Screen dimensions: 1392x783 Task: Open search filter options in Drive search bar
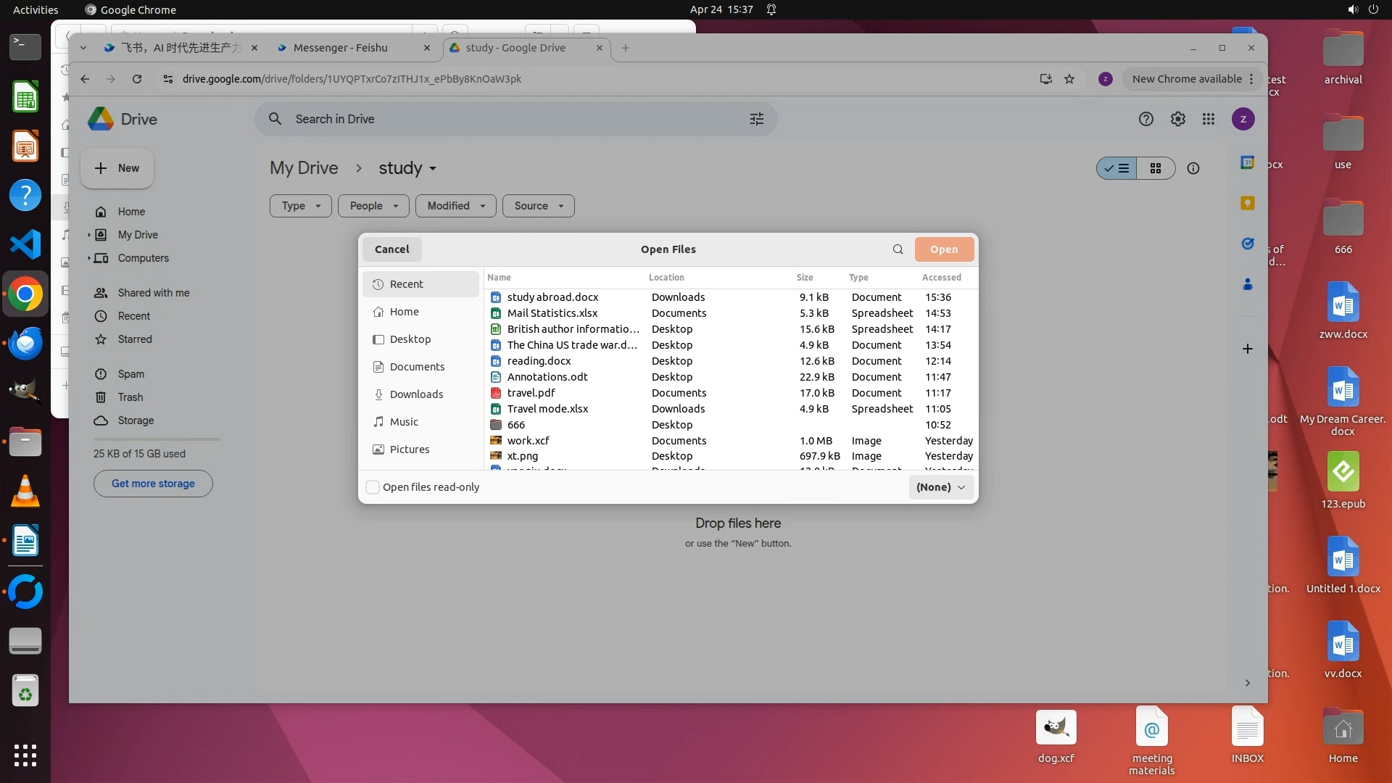tap(756, 119)
